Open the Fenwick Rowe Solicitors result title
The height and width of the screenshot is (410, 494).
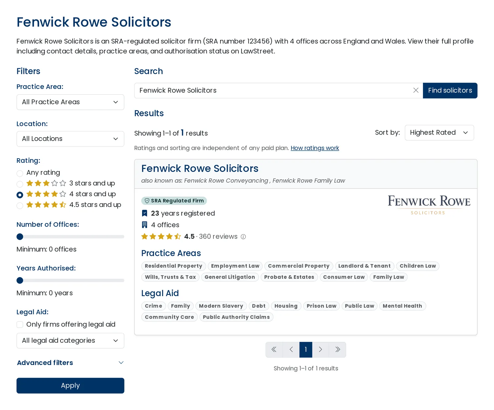tap(200, 168)
